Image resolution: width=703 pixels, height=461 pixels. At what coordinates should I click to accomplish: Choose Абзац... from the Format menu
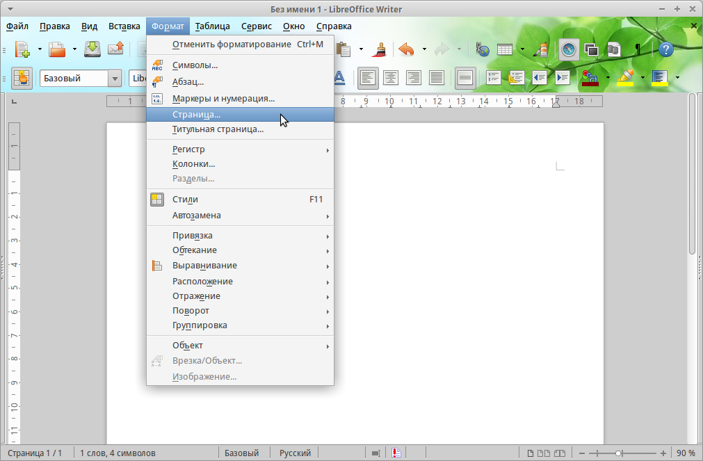tap(241, 81)
